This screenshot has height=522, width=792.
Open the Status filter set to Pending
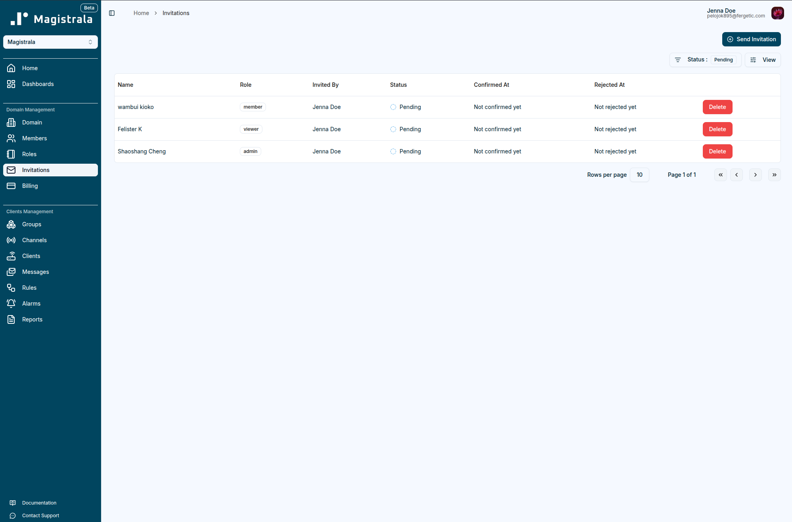tap(705, 60)
